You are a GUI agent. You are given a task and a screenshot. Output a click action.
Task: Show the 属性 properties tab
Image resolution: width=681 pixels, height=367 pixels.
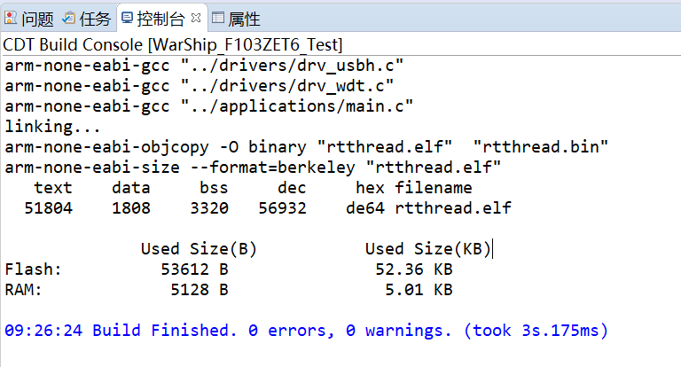coord(244,19)
